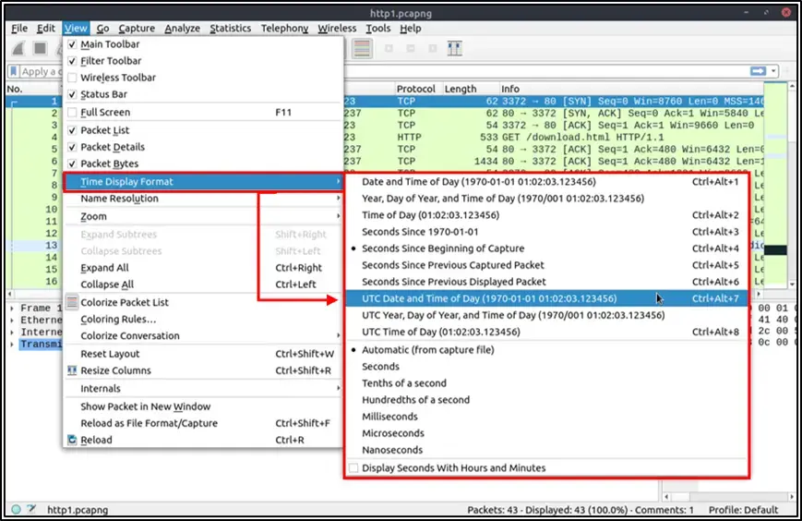Click the expert information circle in status bar
Image resolution: width=802 pixels, height=521 pixels.
16,509
